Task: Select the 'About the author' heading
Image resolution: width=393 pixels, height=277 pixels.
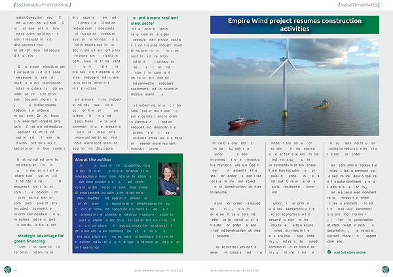Action: tap(93, 159)
